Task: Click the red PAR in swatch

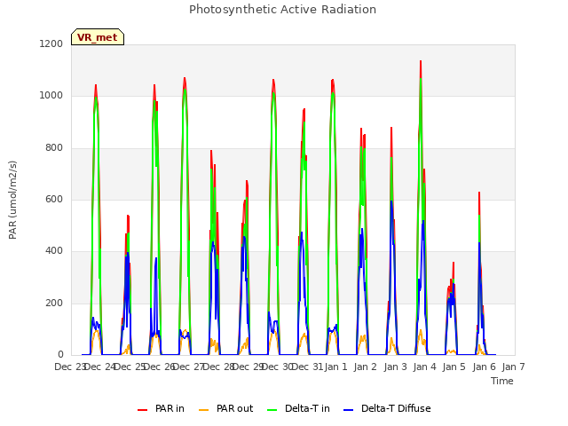Action: 142,410
